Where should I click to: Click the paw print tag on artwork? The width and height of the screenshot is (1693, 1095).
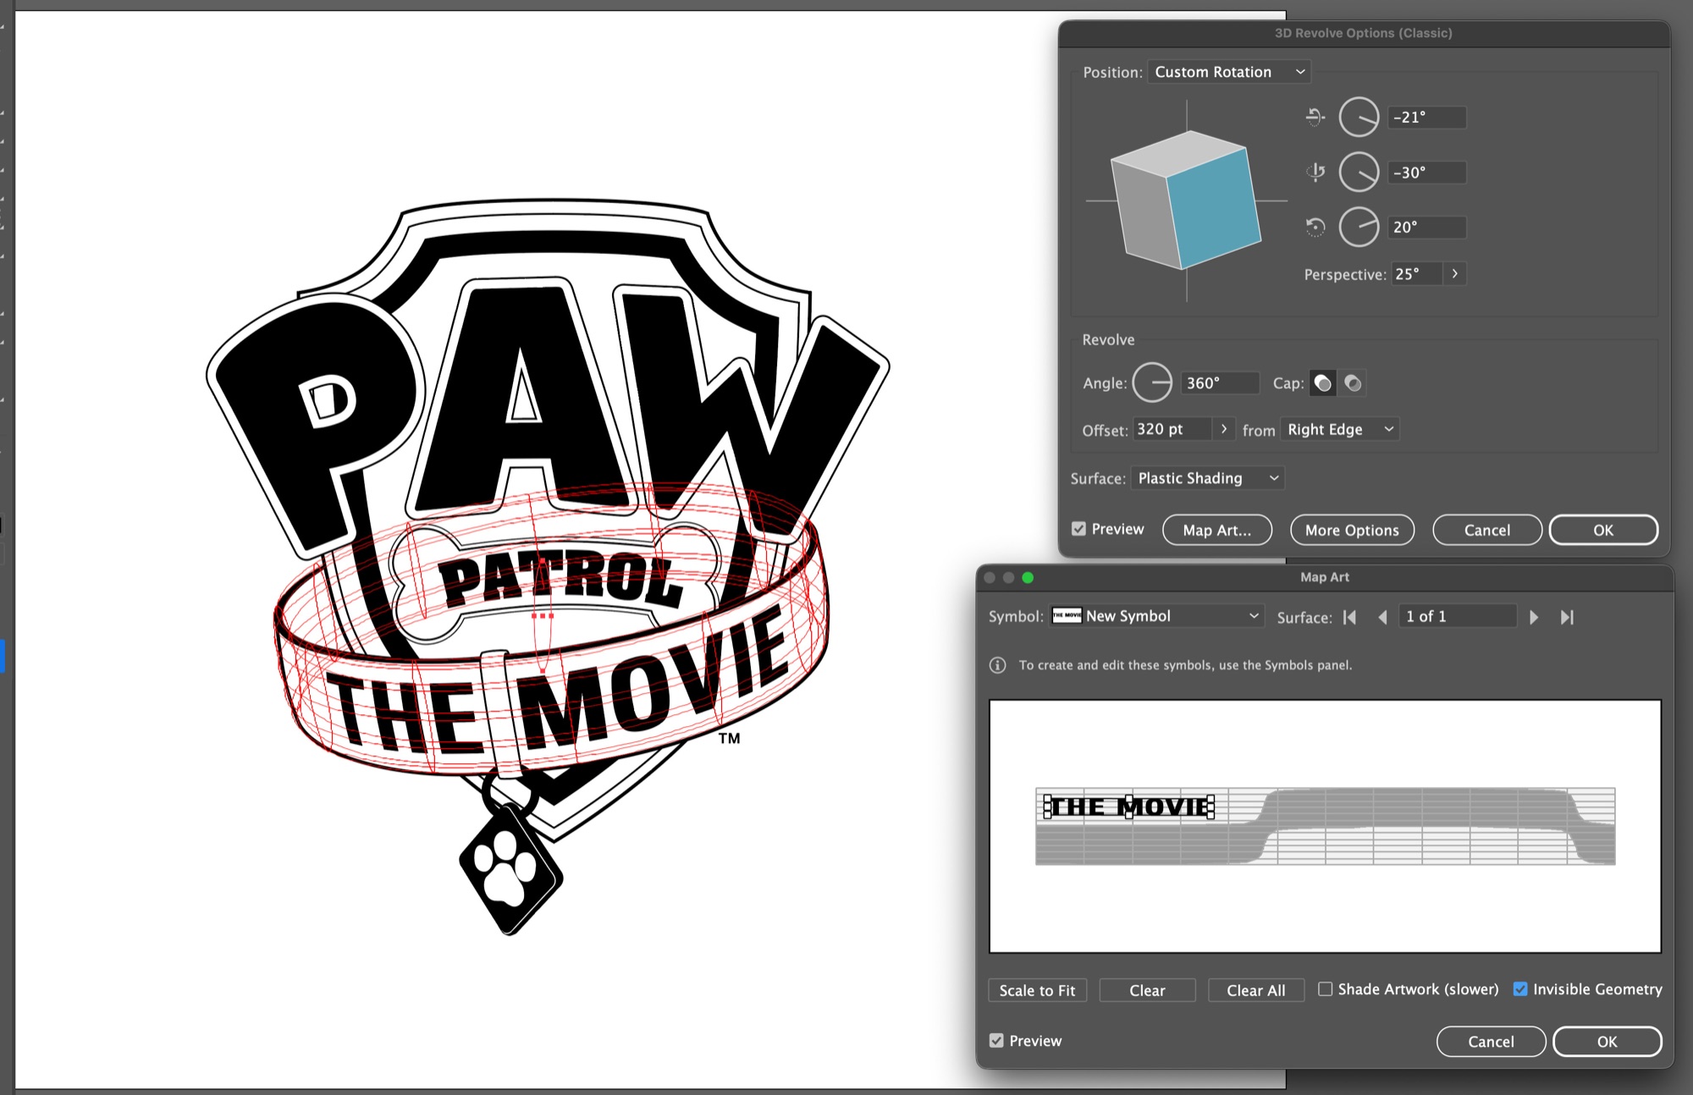point(510,869)
